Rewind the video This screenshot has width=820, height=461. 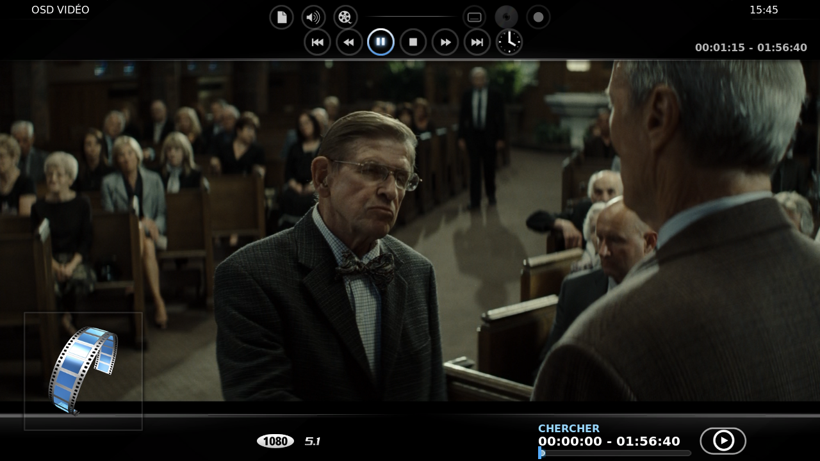point(349,42)
